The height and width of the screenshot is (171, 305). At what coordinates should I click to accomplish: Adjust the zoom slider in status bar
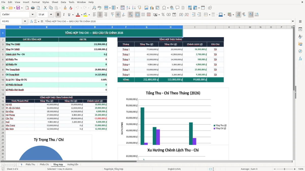(284, 169)
